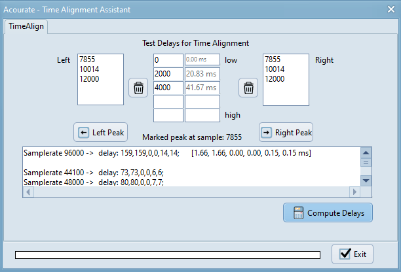Select 12000 in the Right list
Viewport: 401px width, 272px height.
point(275,78)
